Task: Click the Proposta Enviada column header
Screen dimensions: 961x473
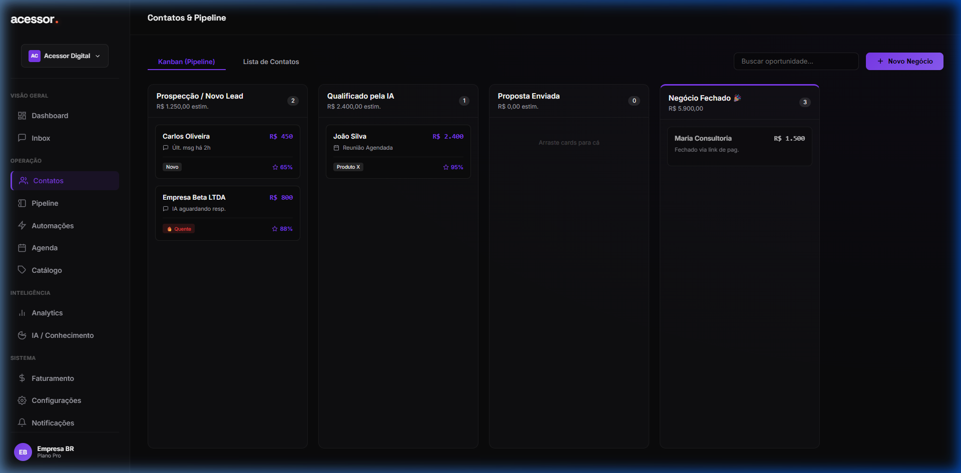Action: 569,101
